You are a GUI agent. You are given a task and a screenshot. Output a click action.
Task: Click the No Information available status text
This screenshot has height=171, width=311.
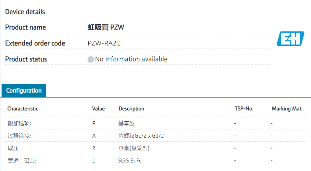tap(131, 59)
